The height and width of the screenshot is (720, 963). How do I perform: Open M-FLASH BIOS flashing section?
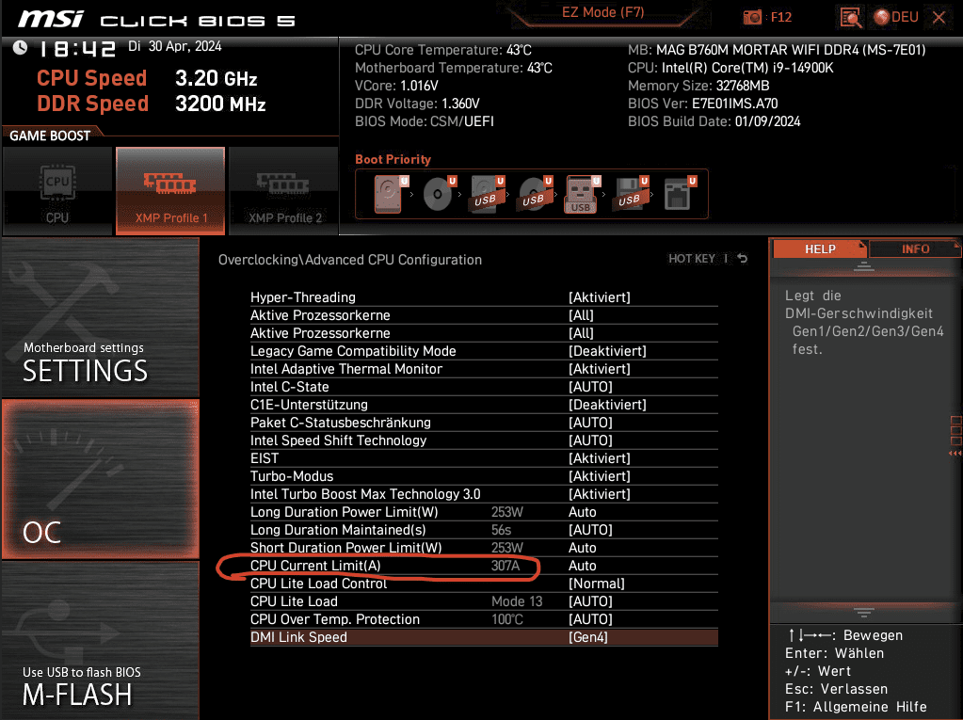tap(100, 640)
